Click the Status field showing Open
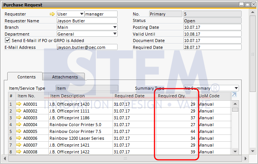The width and height of the screenshot is (258, 164). tap(212, 21)
